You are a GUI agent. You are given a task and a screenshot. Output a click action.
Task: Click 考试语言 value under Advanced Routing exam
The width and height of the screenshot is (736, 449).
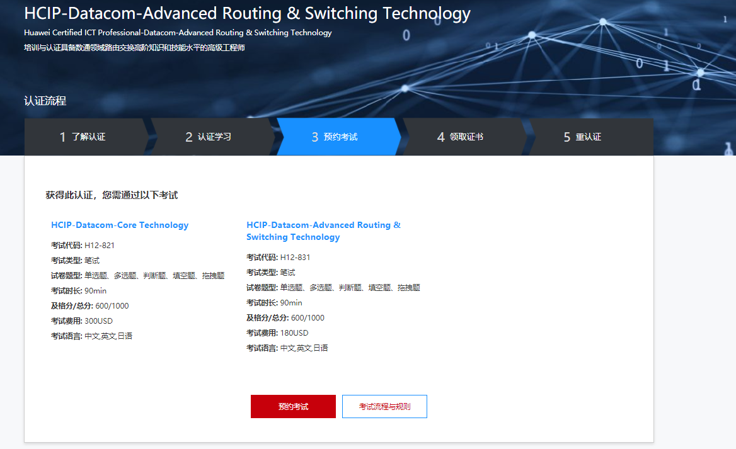coord(304,348)
